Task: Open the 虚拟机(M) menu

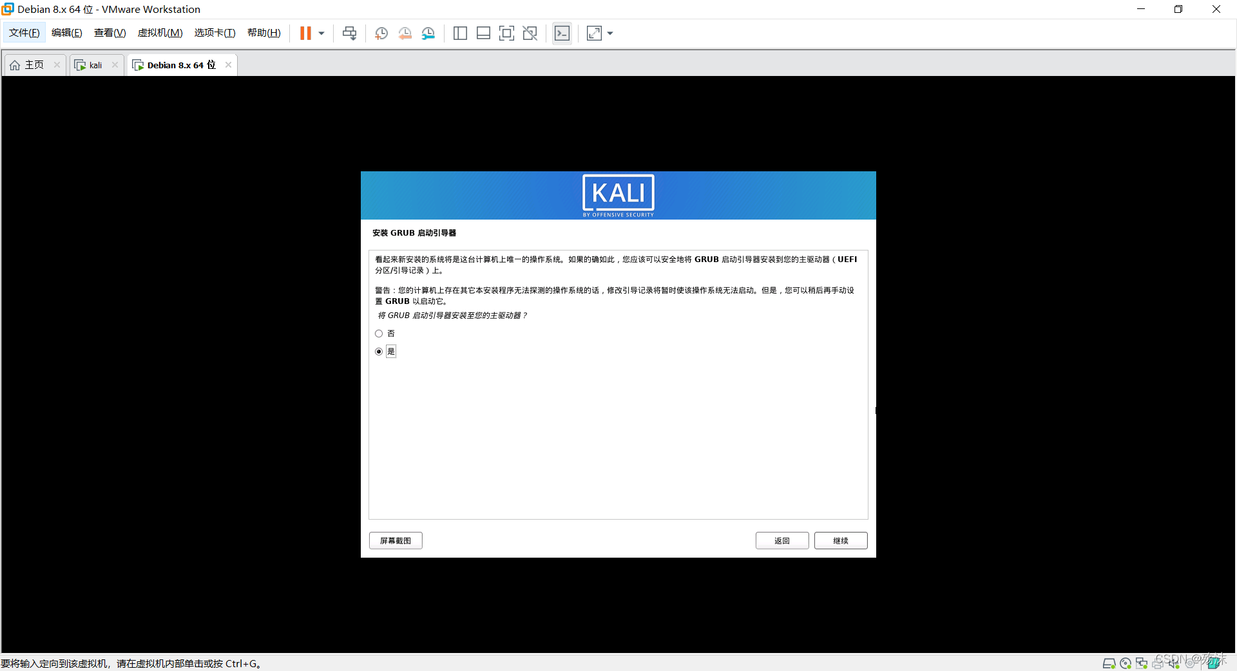Action: [x=160, y=33]
